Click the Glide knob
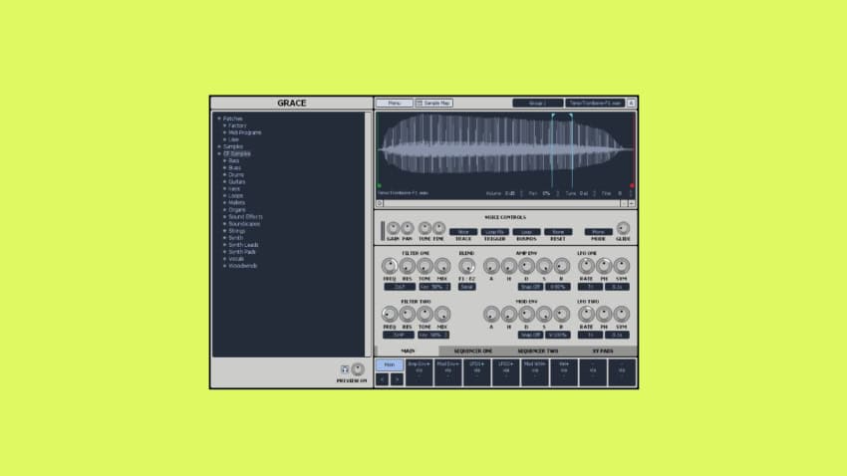 pyautogui.click(x=623, y=228)
